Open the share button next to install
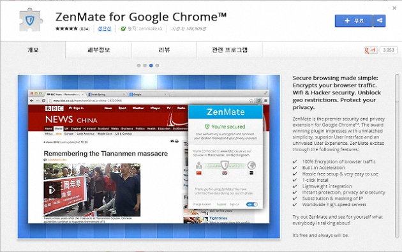Viewport: 402px width, 252px height. tap(380, 21)
